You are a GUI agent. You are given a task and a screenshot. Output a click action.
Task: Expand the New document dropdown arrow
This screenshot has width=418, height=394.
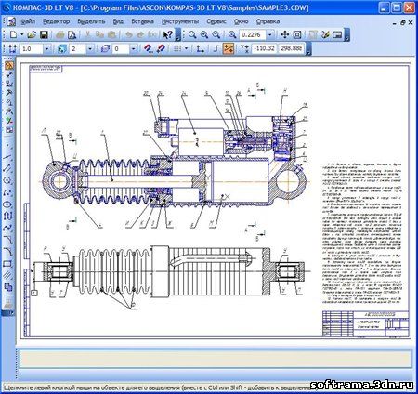click(22, 34)
